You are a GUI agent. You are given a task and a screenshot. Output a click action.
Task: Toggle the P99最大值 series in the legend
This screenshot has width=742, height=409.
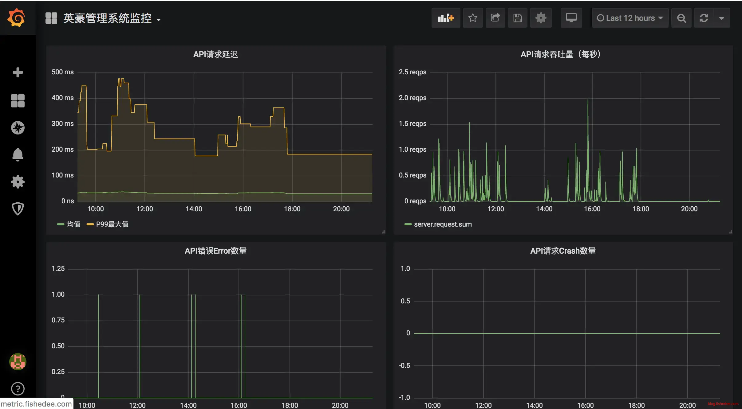112,224
